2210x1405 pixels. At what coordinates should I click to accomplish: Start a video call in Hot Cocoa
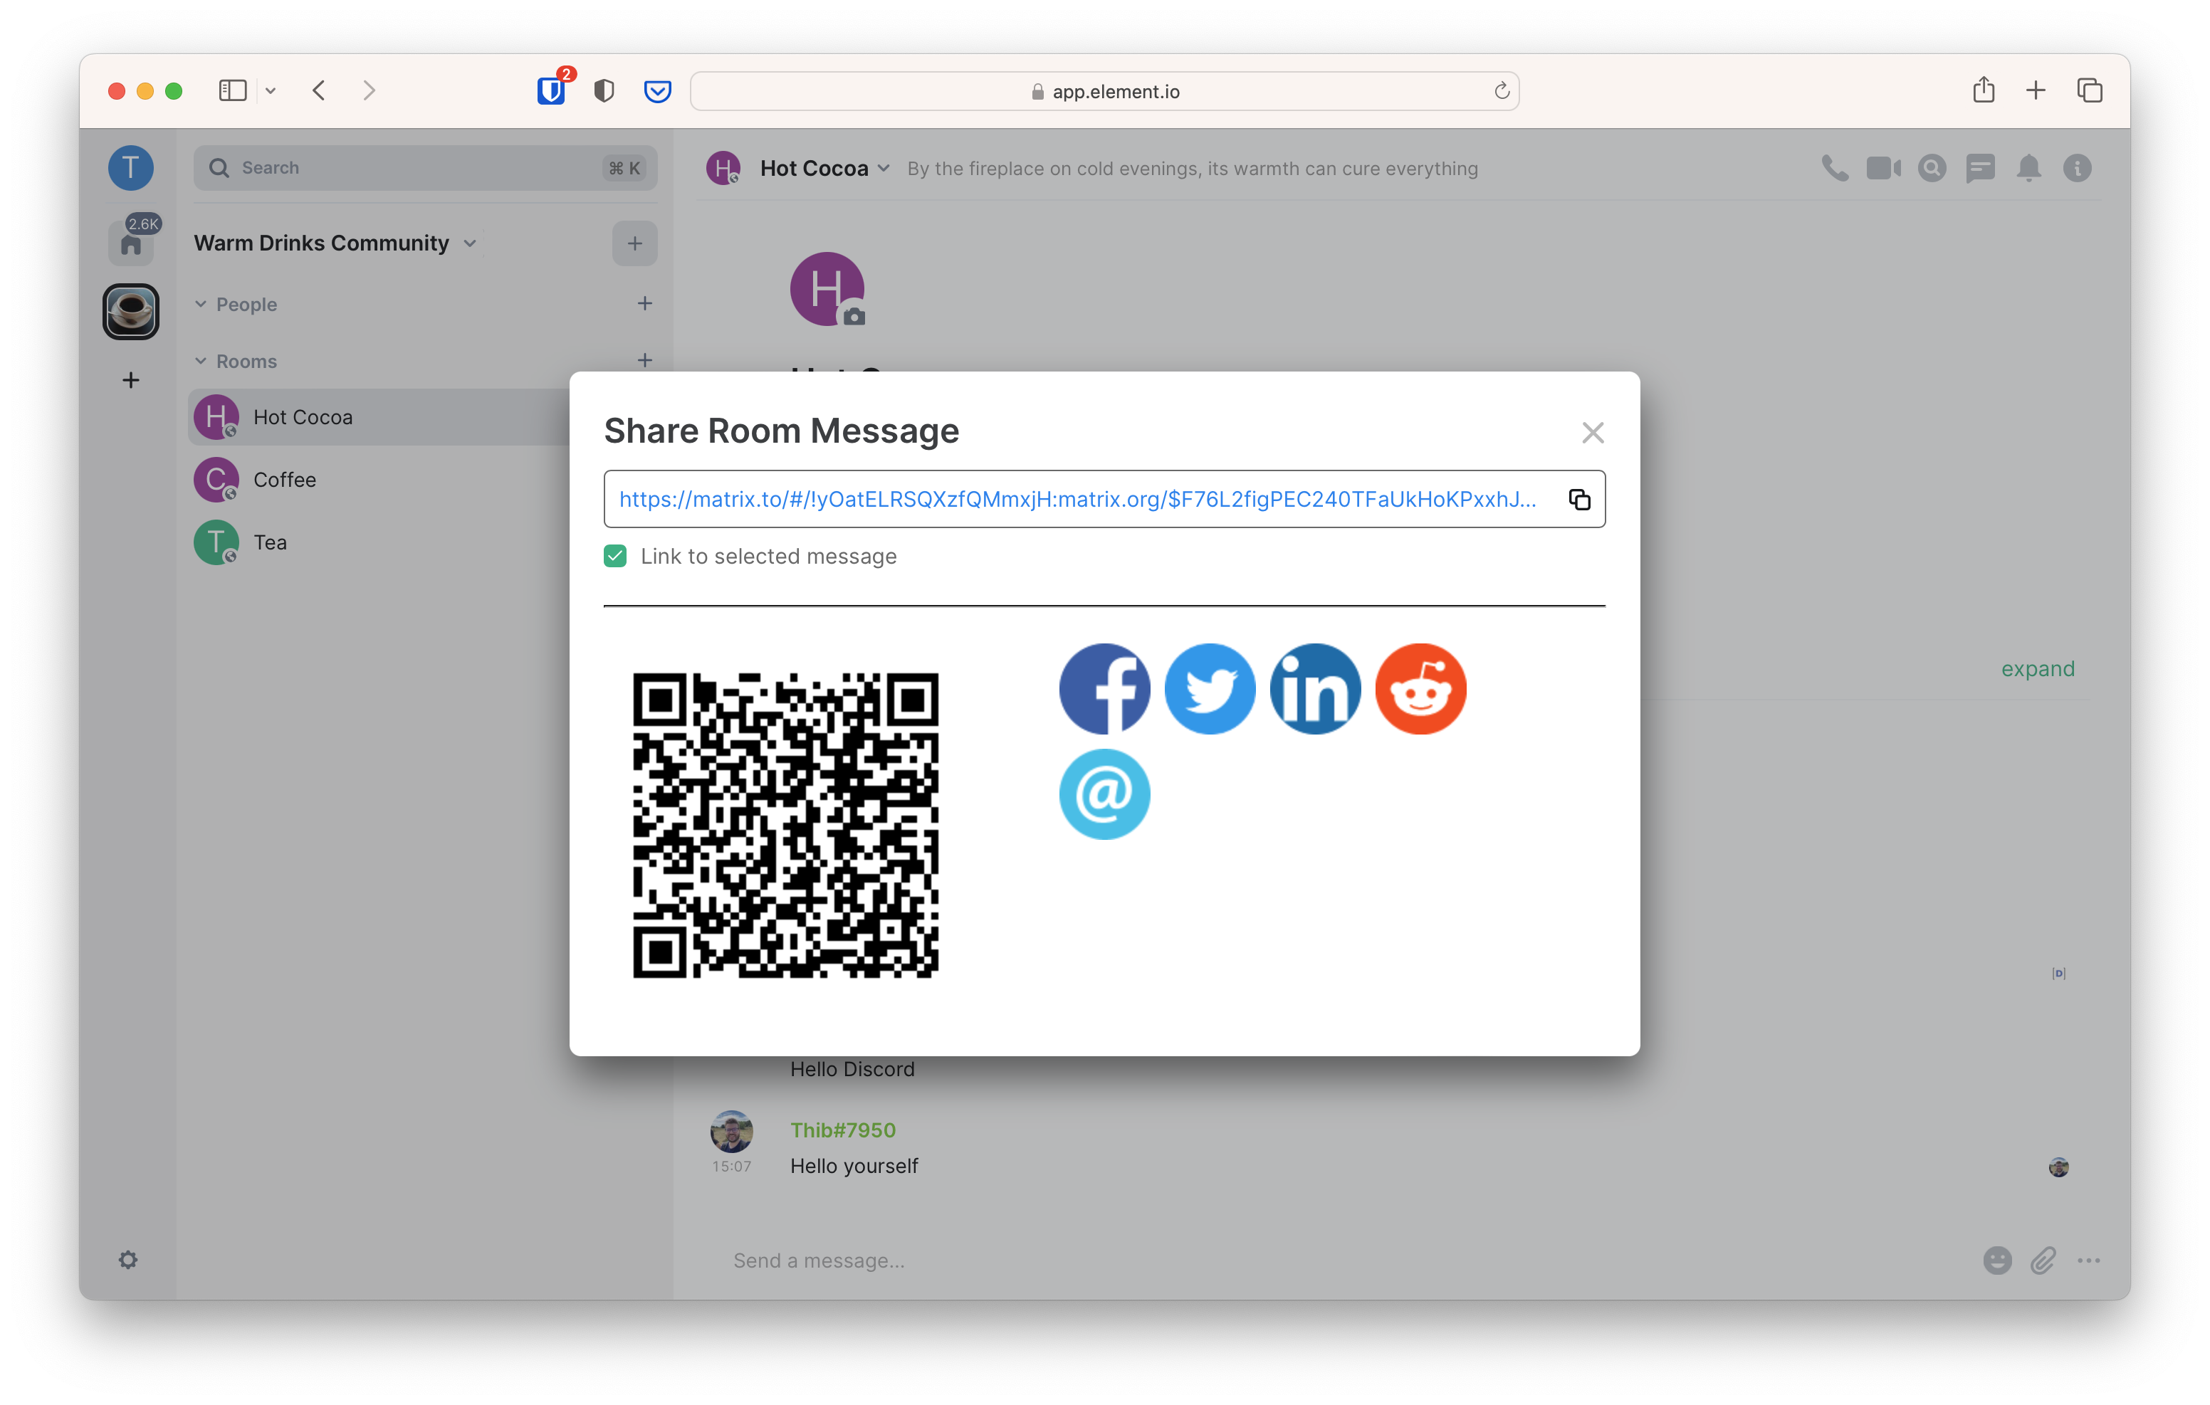(x=1883, y=168)
